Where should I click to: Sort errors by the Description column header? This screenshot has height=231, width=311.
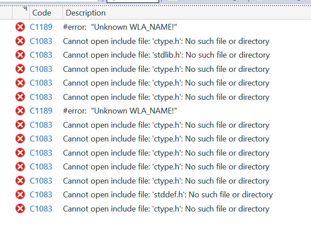pos(86,13)
